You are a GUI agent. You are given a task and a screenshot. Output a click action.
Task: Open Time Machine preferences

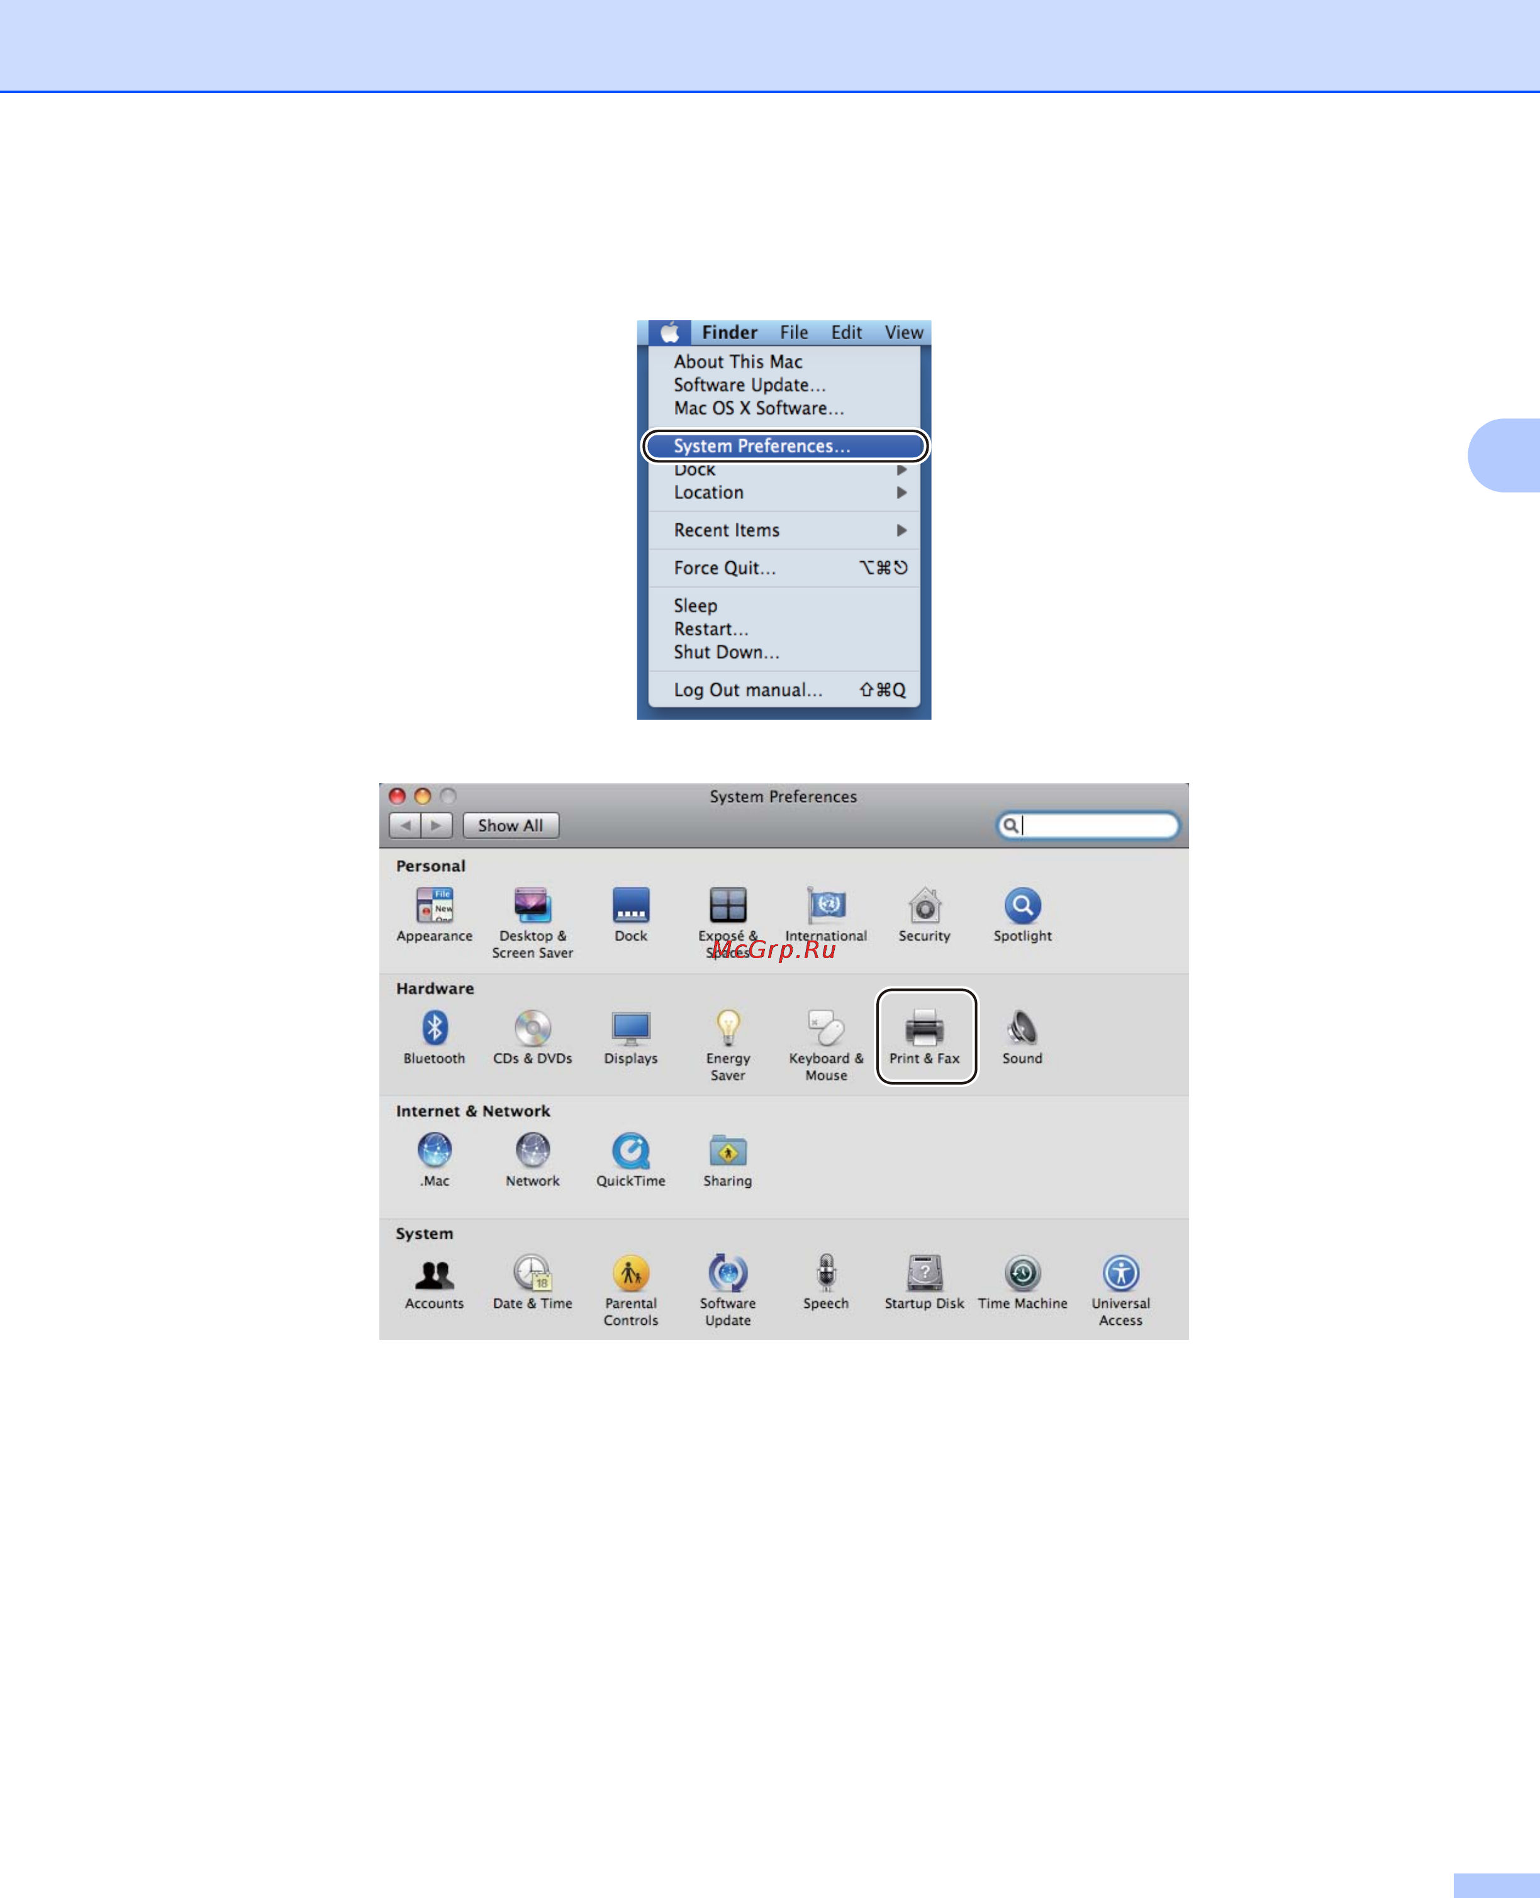click(1022, 1281)
